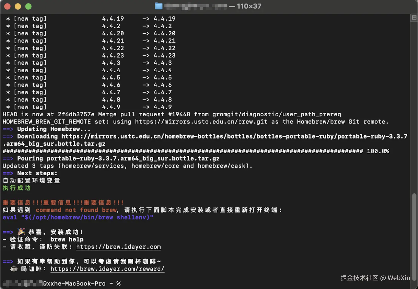418x289 pixels.
Task: Open the https://brew.idayer.com link
Action: point(118,247)
